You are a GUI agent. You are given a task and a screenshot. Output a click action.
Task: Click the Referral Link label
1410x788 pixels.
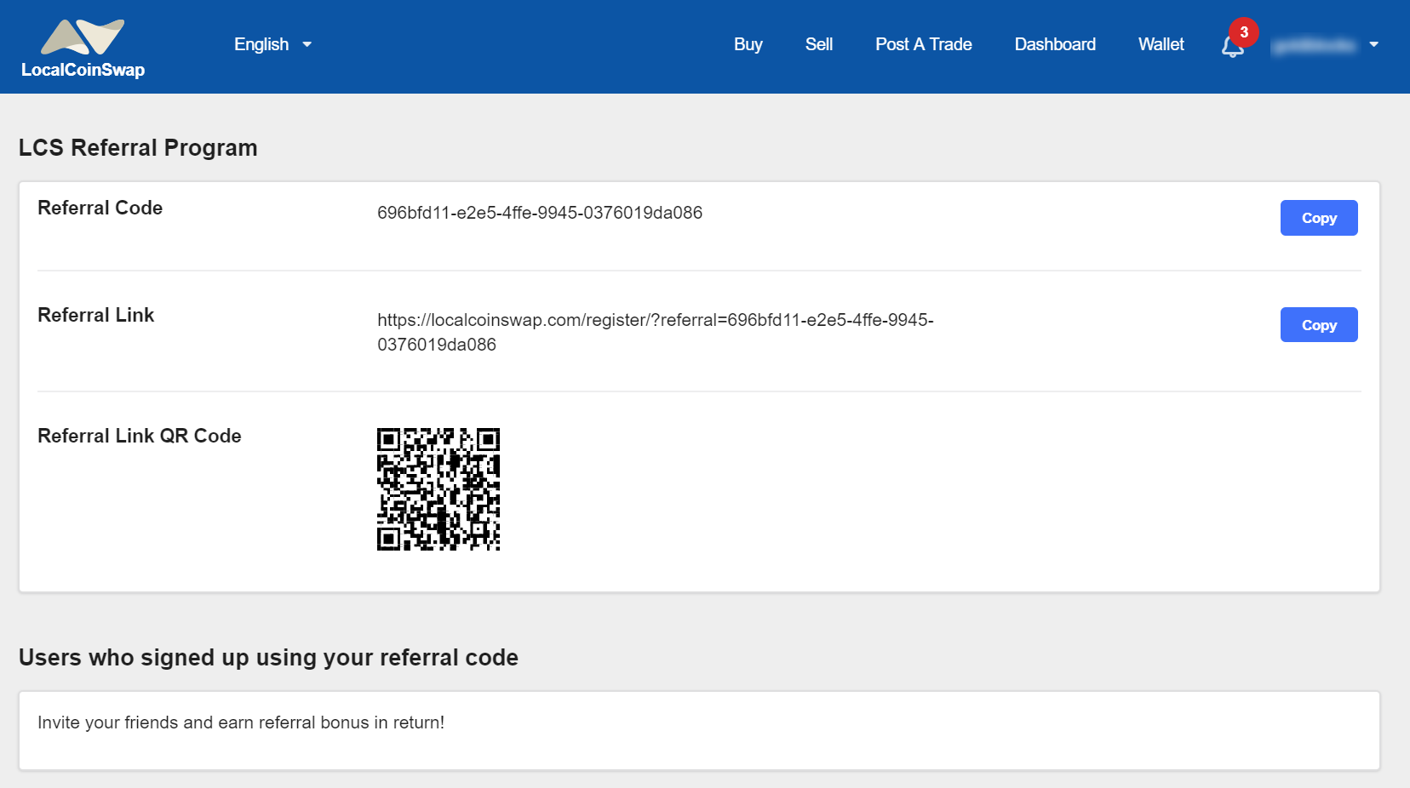[96, 315]
